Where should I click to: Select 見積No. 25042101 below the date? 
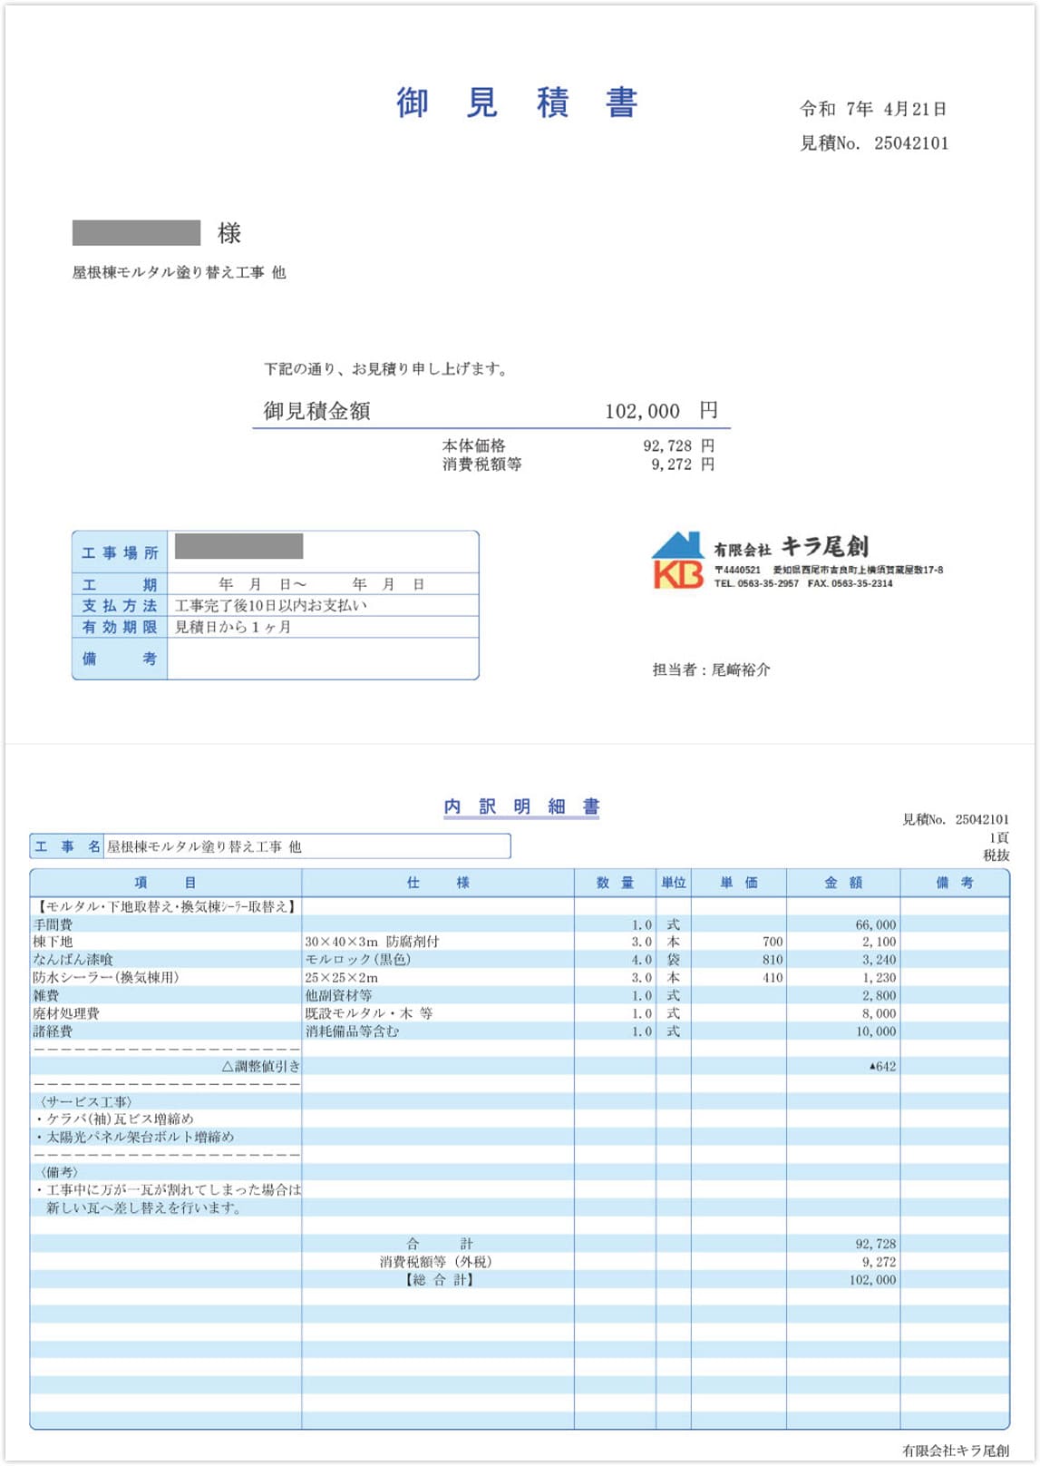(874, 143)
